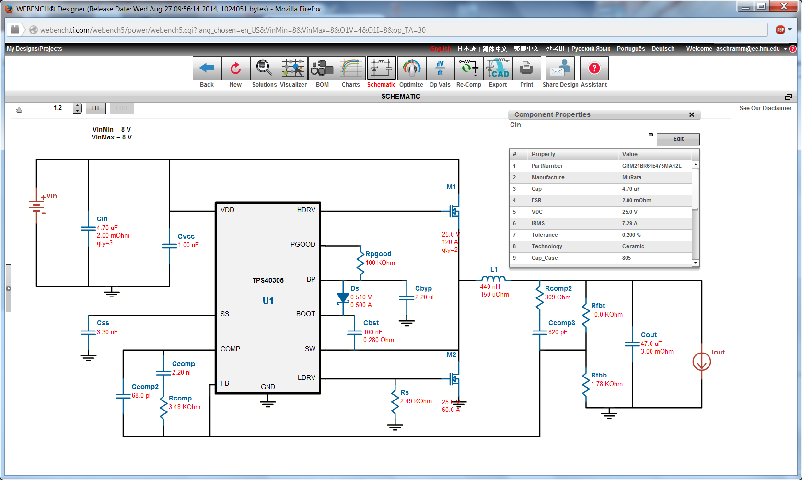Switch language to Deutsch
The width and height of the screenshot is (802, 480).
(663, 49)
